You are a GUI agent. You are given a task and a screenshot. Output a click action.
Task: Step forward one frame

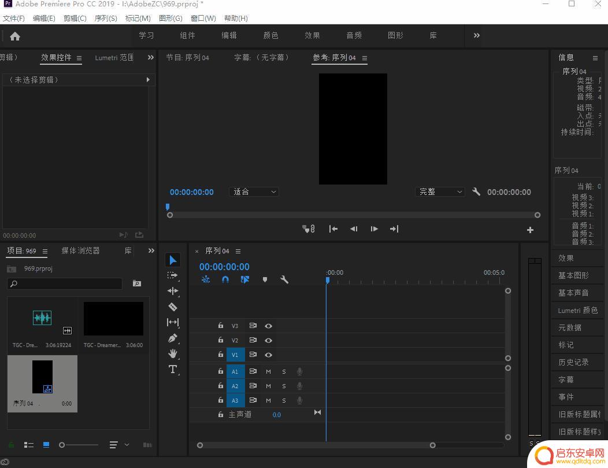(x=374, y=229)
